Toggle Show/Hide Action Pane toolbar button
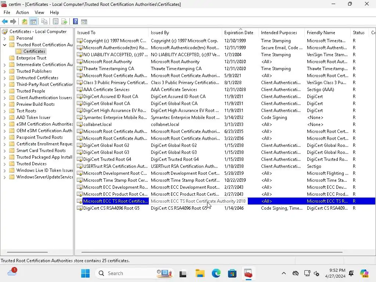 click(84, 22)
